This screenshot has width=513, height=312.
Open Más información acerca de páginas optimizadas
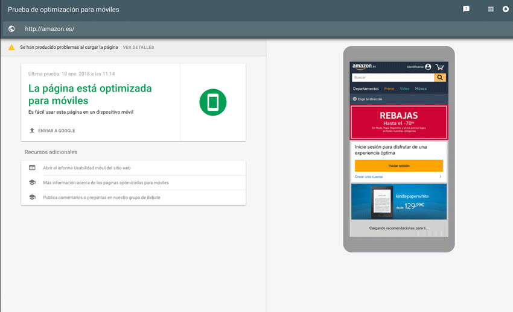coord(106,183)
